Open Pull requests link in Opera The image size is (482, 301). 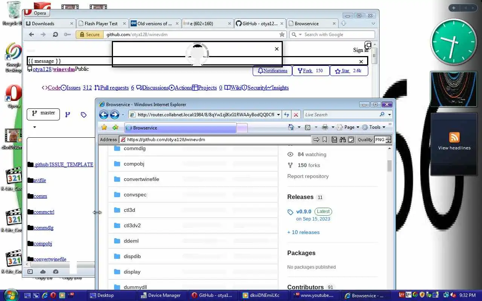114,88
